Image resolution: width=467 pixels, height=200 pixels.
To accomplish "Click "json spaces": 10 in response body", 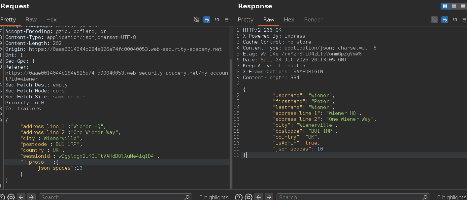I will 298,149.
